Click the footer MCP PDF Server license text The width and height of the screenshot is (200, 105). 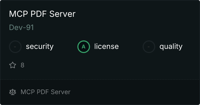(x=46, y=92)
